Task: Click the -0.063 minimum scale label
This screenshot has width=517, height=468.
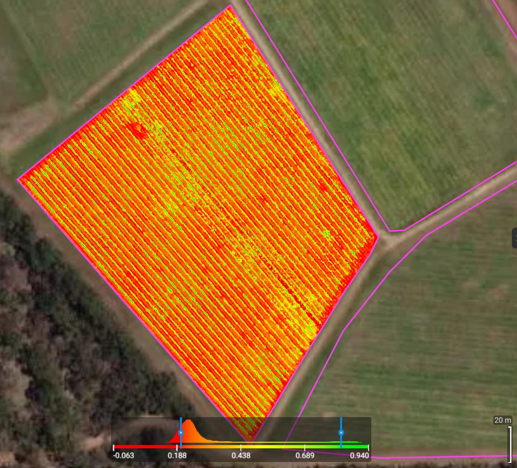Action: pos(124,456)
